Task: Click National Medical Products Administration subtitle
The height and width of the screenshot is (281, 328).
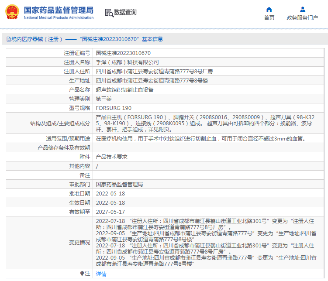Action: tap(59, 18)
